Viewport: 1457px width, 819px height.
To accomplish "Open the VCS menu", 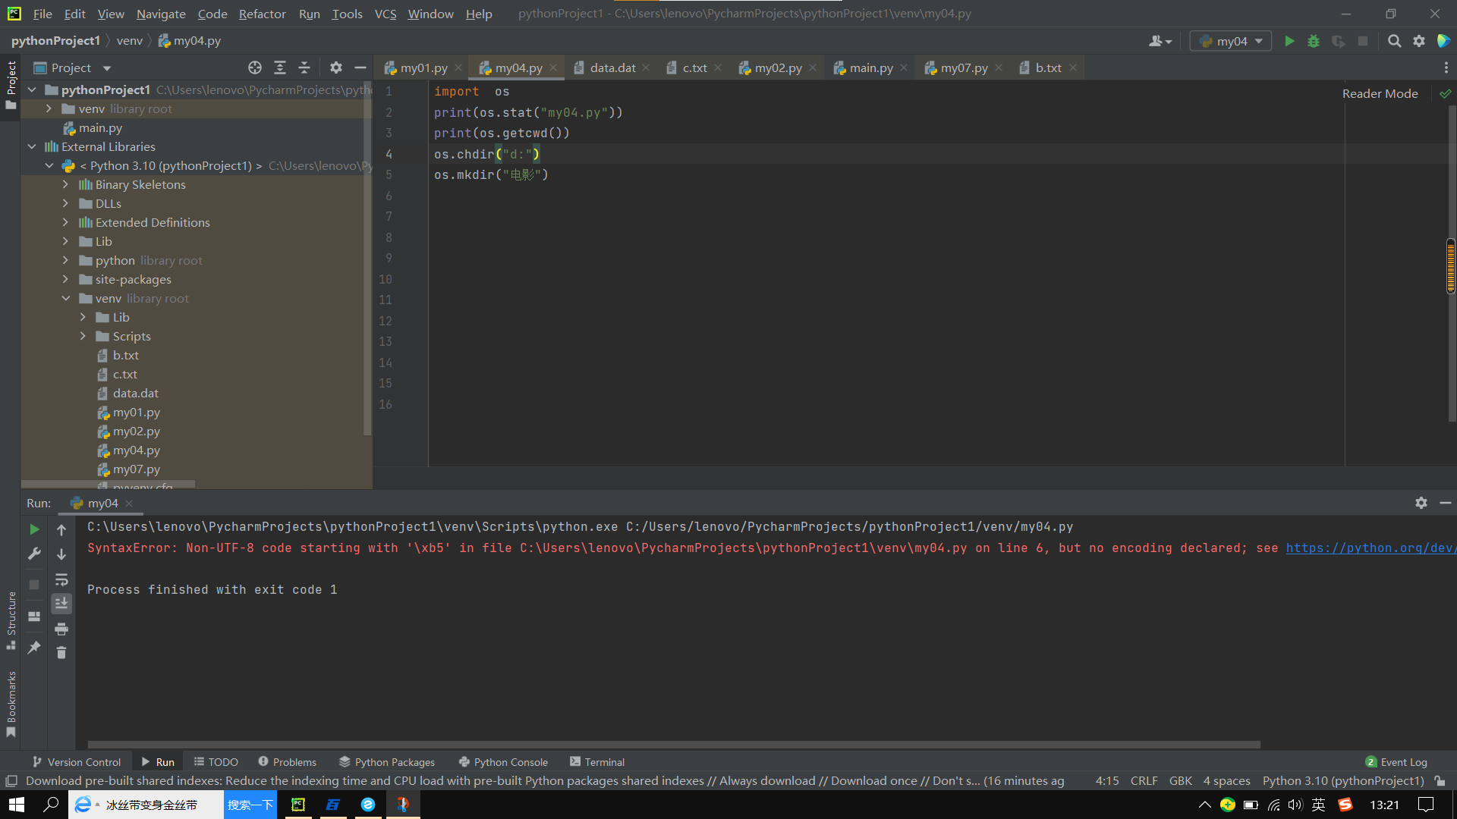I will 385,14.
